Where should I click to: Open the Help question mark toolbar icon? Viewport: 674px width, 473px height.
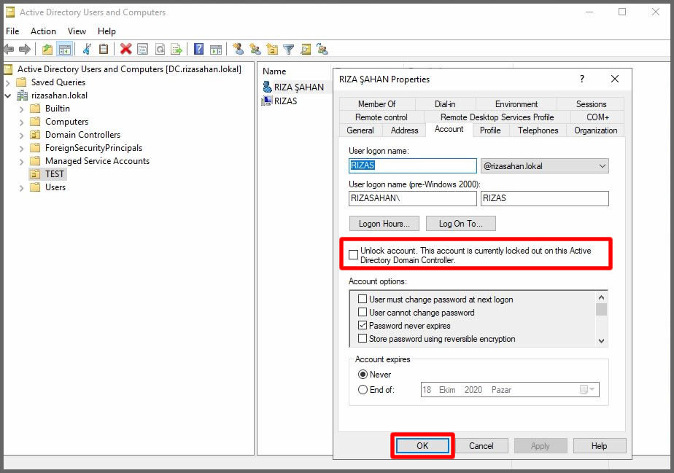pos(198,50)
